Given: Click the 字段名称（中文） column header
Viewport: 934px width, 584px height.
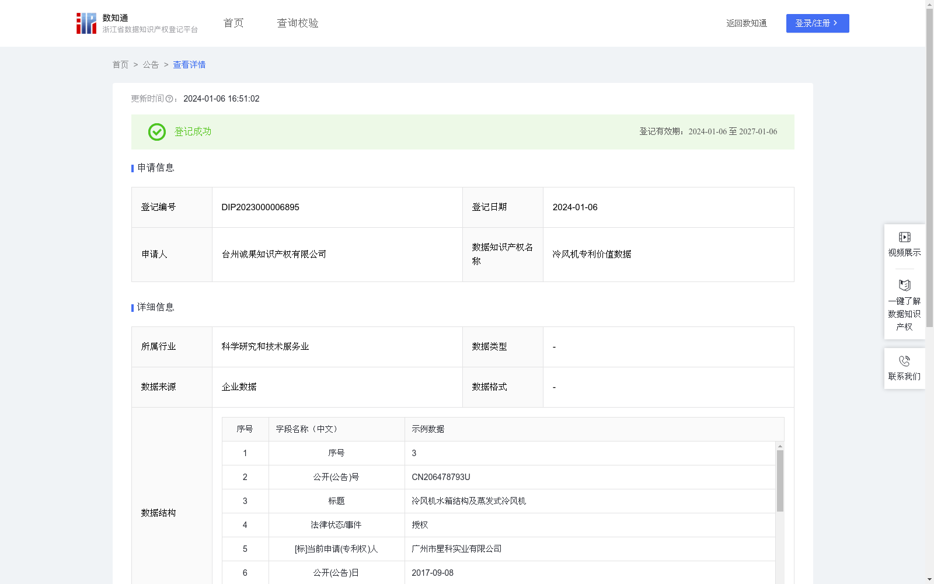Looking at the screenshot, I should coord(336,429).
